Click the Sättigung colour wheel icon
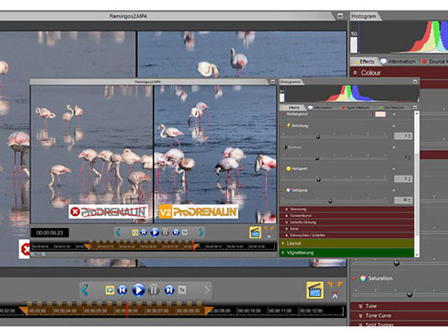Image resolution: width=448 pixels, height=336 pixels. click(288, 190)
